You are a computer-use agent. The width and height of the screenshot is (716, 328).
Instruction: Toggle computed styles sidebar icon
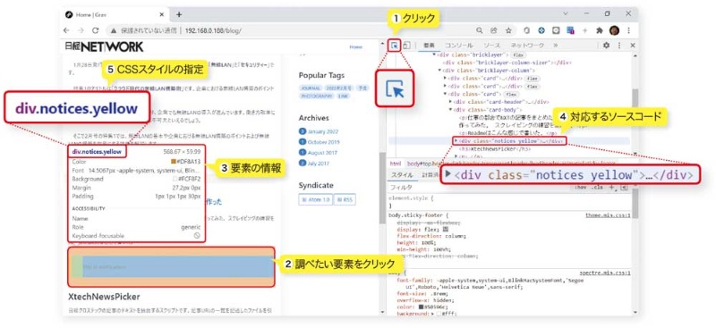tap(624, 187)
